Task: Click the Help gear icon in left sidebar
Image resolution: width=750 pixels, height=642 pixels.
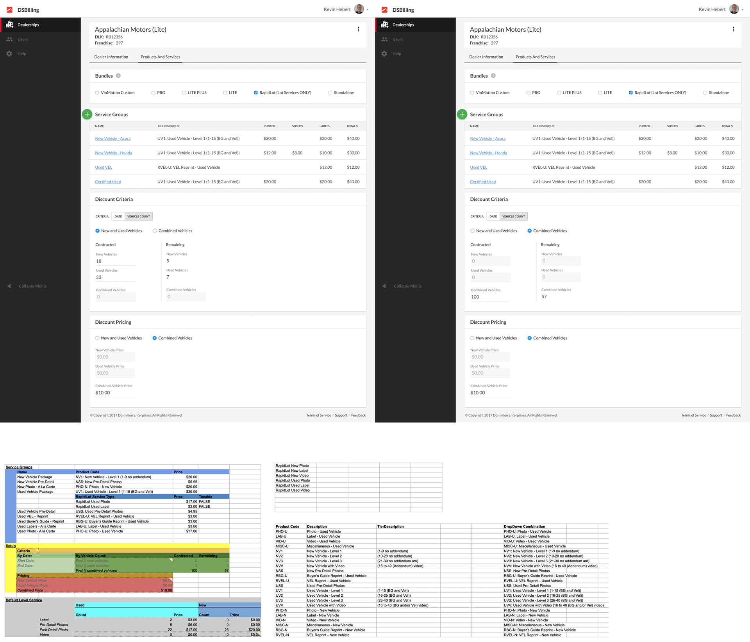Action: (9, 53)
